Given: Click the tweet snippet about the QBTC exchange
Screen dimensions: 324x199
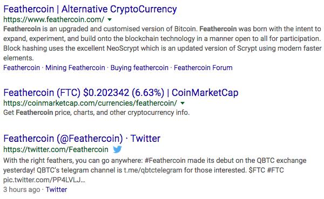Looking at the screenshot, I should (x=155, y=170).
